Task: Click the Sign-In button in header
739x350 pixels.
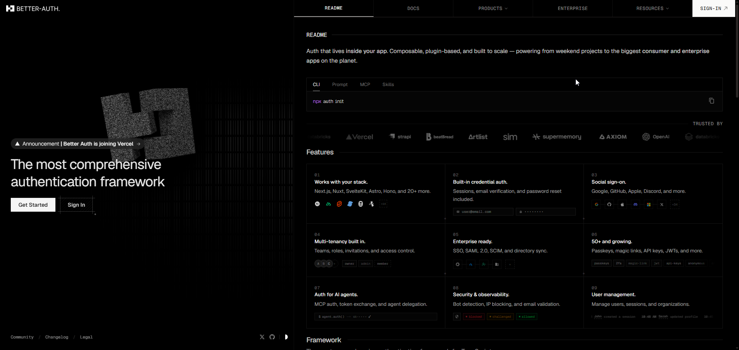Action: click(x=714, y=8)
